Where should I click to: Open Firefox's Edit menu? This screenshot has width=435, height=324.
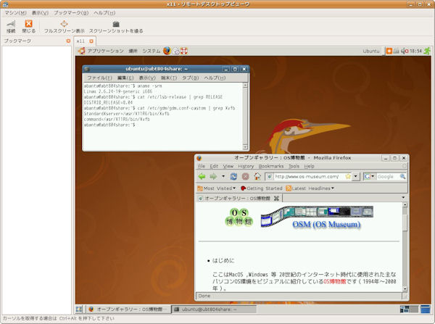pyautogui.click(x=214, y=166)
